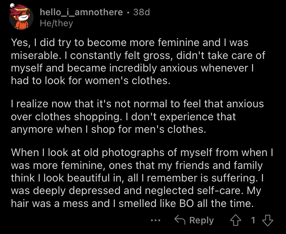Select the paragraph starting "Yes, I did try"

click(x=138, y=61)
